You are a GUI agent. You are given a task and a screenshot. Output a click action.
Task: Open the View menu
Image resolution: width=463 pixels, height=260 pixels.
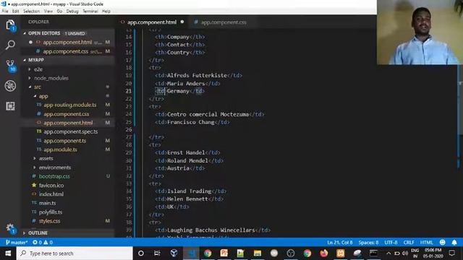click(48, 12)
